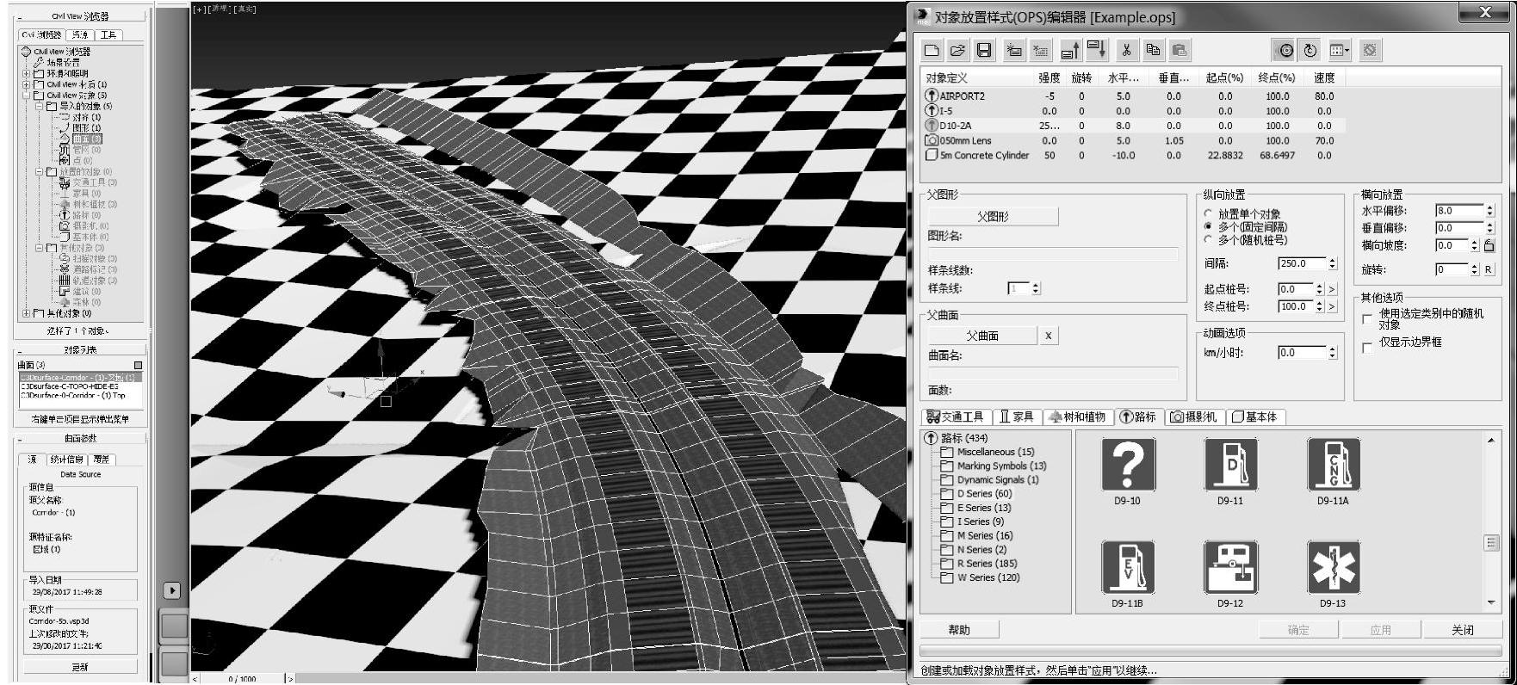Click the lock icon beside vertical offset

pyautogui.click(x=1489, y=245)
